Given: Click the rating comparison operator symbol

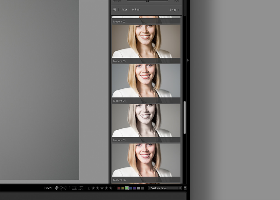Looking at the screenshot, I should coord(89,188).
